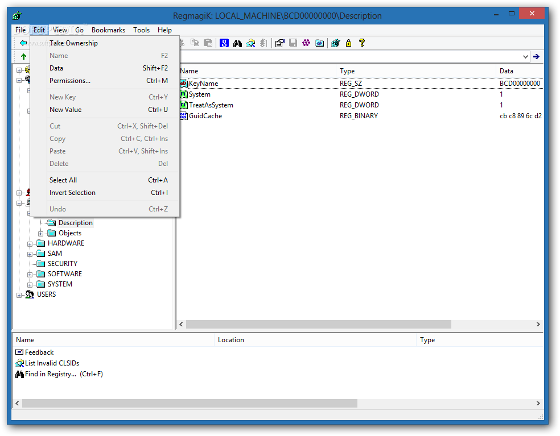Screen dimensions: 560x436
Task: Click the SECURITY folder icon in tree
Action: (41, 264)
